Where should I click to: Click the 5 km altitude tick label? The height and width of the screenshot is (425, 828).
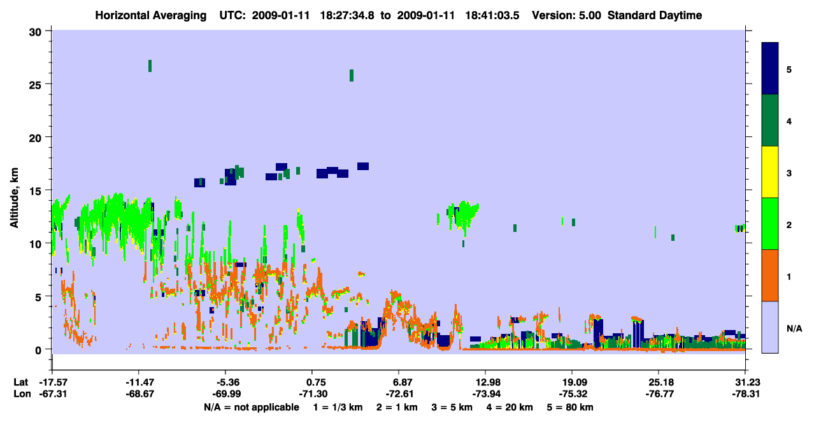click(39, 296)
